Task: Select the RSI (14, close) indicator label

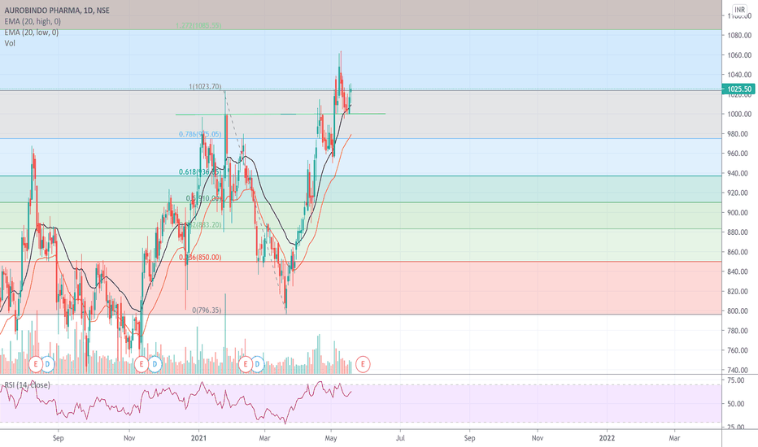Action: pyautogui.click(x=27, y=385)
